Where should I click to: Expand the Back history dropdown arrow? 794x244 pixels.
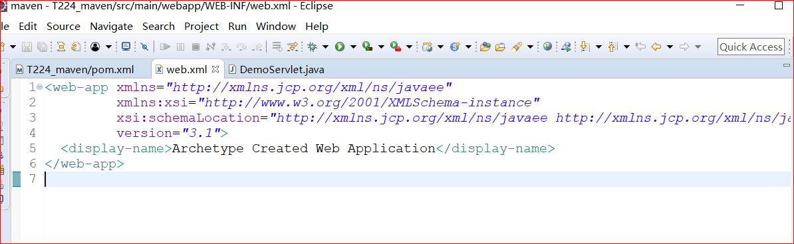[670, 47]
